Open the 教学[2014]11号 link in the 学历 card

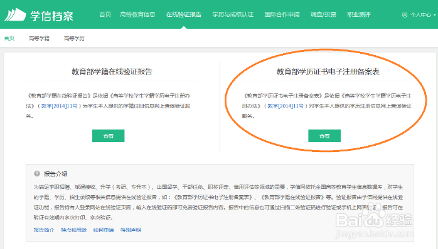click(x=286, y=106)
